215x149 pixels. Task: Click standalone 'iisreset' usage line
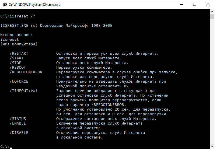(9, 40)
